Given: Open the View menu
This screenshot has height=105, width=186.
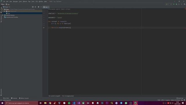Looking at the screenshot, I should pos(11,1).
